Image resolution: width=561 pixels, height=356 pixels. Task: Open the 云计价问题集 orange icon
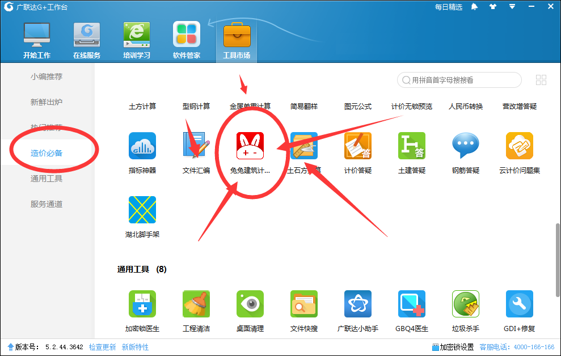tap(520, 146)
